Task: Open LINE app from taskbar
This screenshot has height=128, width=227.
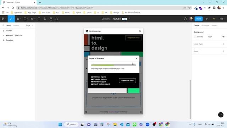Action: coord(134,124)
